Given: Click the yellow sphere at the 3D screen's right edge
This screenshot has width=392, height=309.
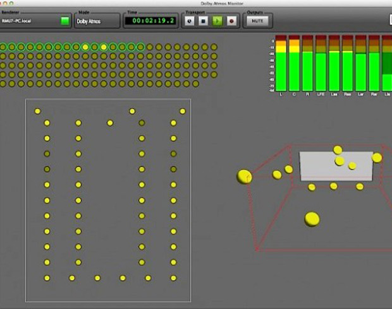Looking at the screenshot, I should point(377,158).
